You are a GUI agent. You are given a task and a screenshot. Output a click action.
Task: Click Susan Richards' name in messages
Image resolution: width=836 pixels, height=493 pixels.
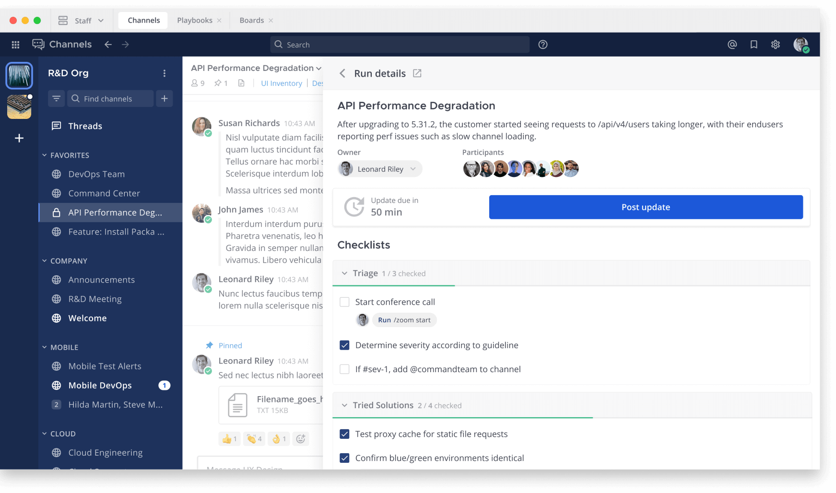(x=249, y=123)
